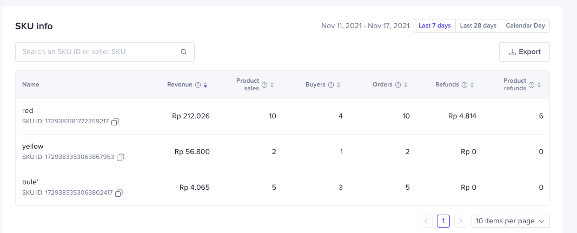The width and height of the screenshot is (577, 233).
Task: Export the SKU info table
Action: tap(524, 52)
